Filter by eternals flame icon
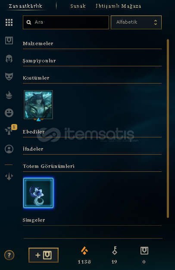 [9, 95]
